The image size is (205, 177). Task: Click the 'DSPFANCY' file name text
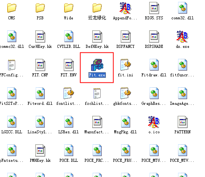click(126, 46)
